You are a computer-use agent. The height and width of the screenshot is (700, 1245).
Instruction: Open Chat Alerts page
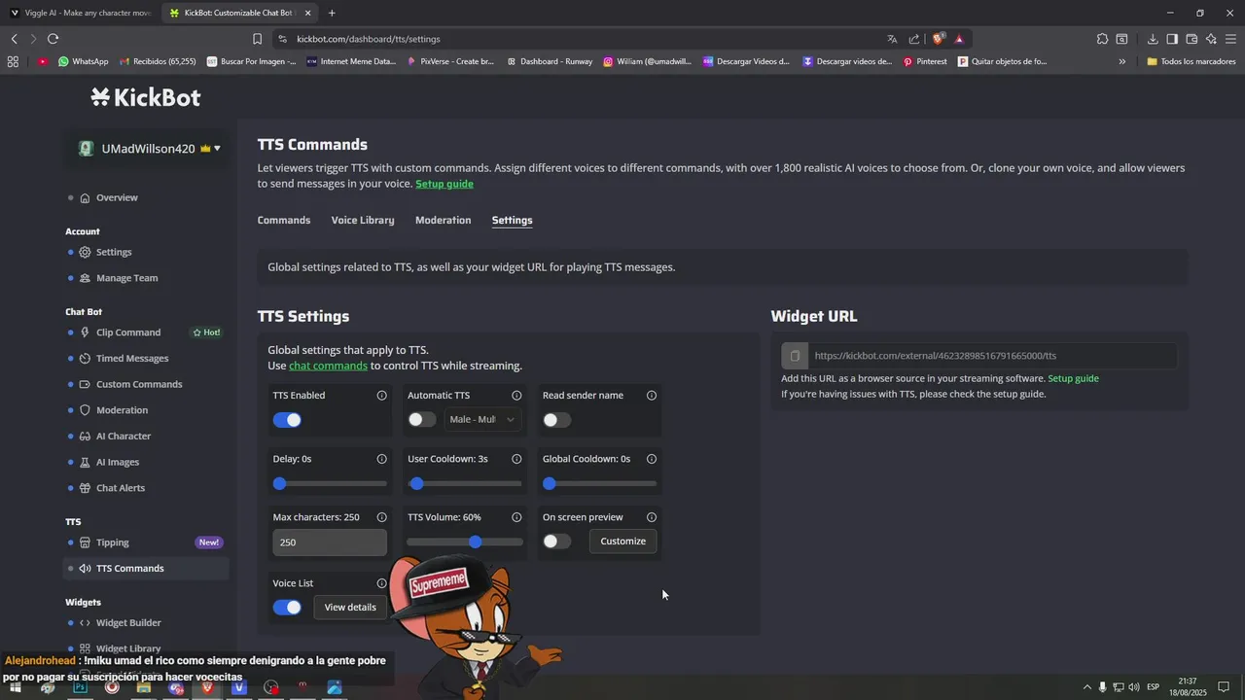point(121,488)
